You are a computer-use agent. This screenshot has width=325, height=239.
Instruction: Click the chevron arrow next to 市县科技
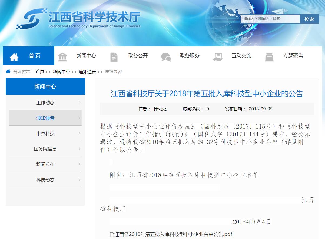(x=79, y=133)
